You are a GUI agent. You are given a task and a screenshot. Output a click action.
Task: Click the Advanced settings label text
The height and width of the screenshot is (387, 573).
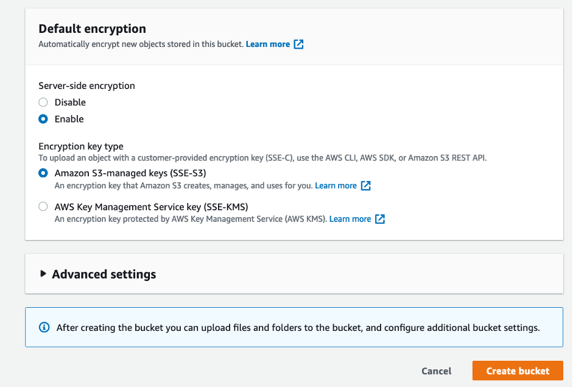tap(103, 274)
